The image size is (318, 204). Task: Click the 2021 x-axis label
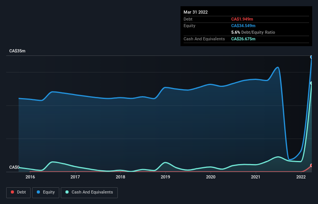tap(256, 177)
